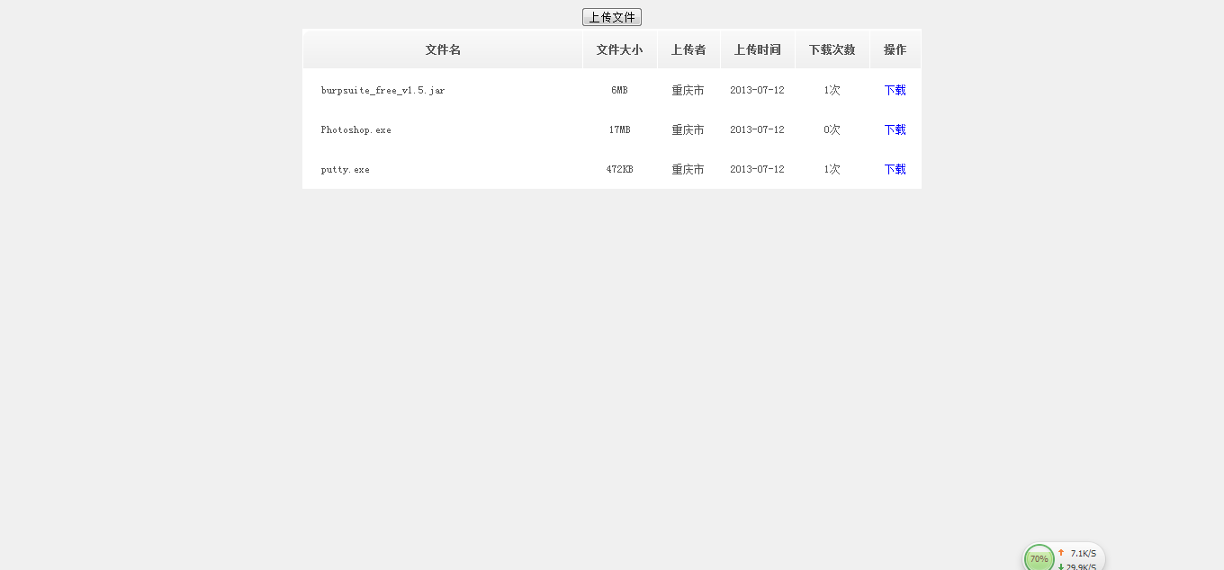Screen dimensions: 1224x570
Task: Click 重庆市 uploader in putty.exe row
Action: pos(688,170)
